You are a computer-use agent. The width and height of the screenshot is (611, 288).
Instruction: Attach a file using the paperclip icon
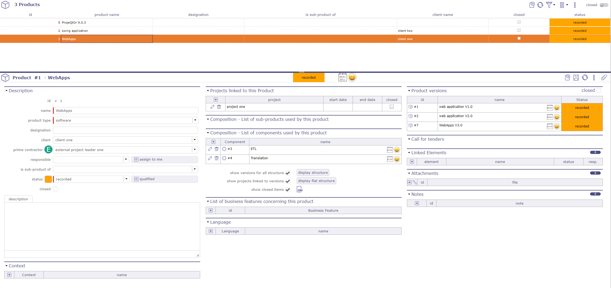tap(604, 77)
